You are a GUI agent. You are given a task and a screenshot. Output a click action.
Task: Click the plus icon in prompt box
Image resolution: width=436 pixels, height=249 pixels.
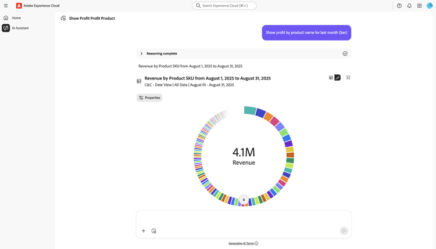click(144, 231)
